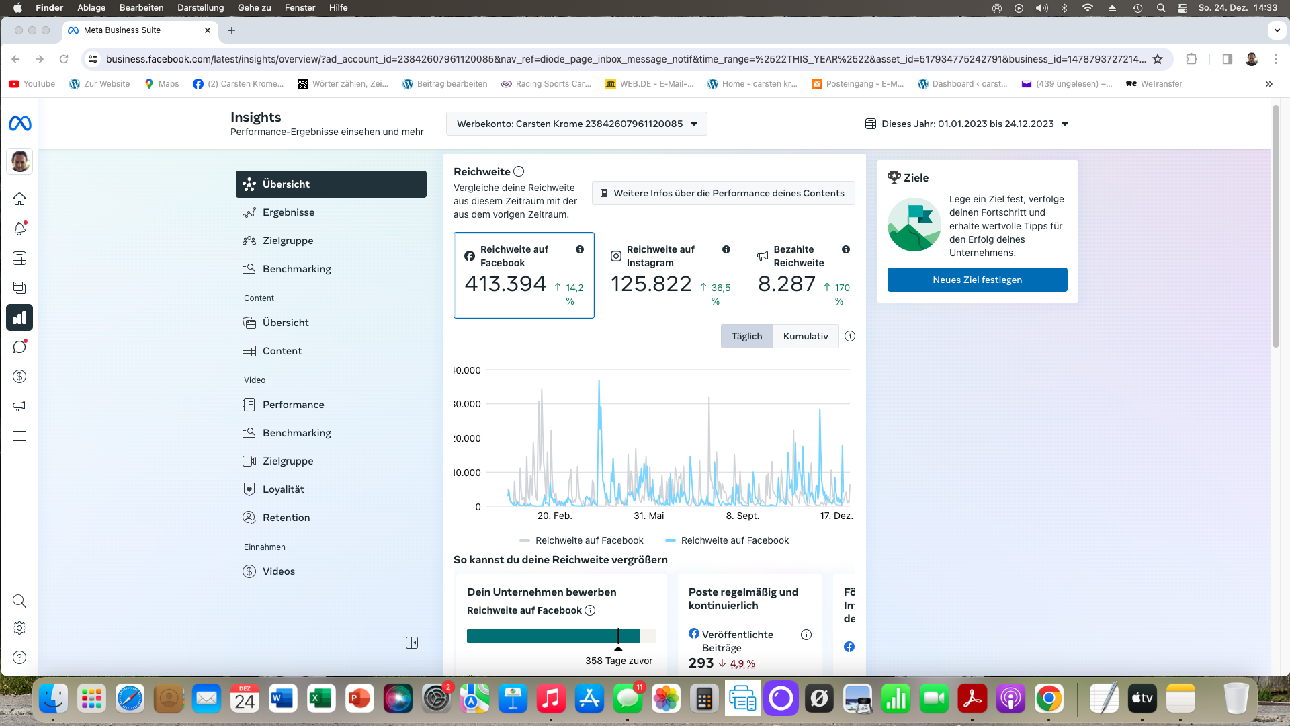The image size is (1290, 726).
Task: Open Chrome three-dot menu
Action: pyautogui.click(x=1276, y=59)
